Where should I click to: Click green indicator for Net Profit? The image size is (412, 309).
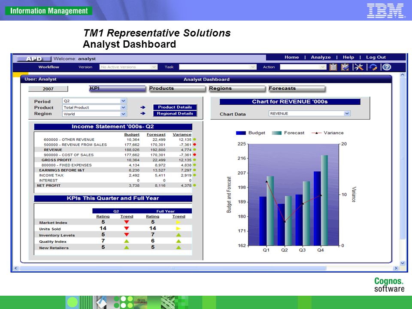click(x=194, y=185)
